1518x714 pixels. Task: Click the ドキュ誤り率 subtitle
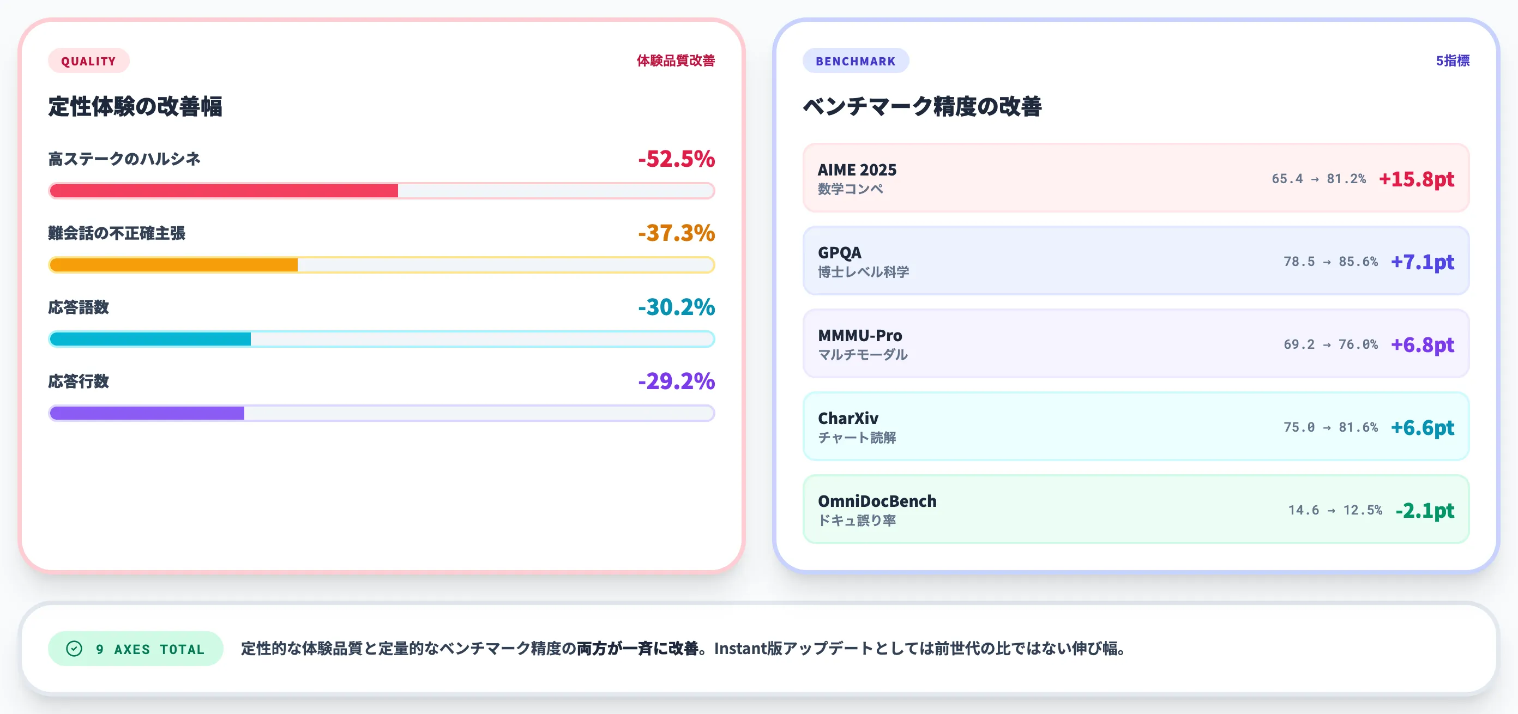(857, 521)
